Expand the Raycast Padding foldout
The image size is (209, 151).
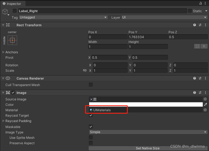point(4,121)
